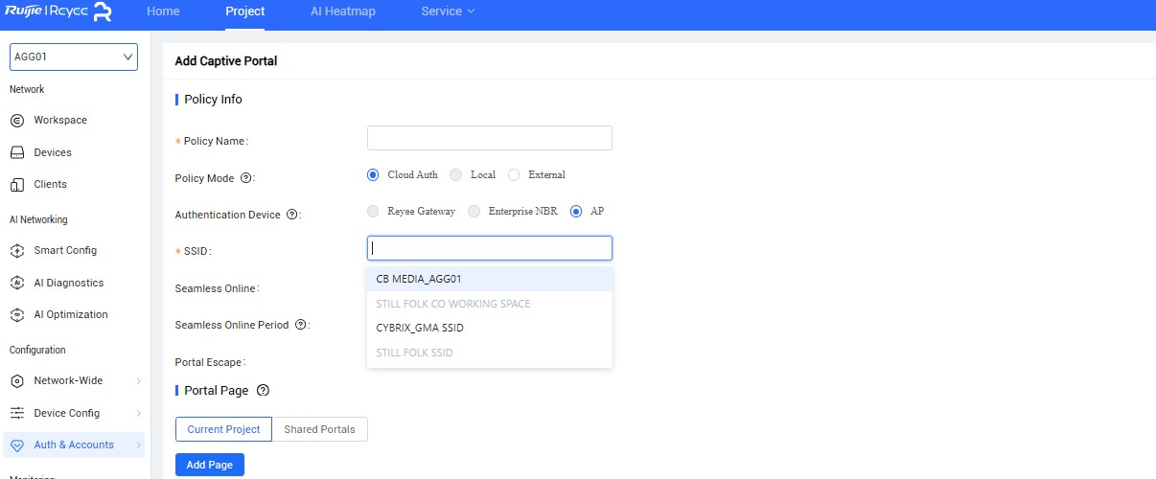Open AI Optimization in the sidebar

click(x=71, y=314)
